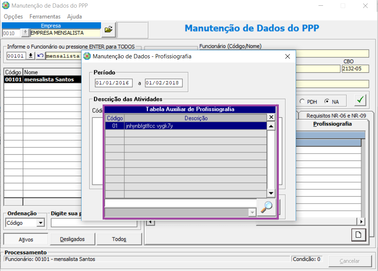
Task: Click the Ativos button
Action: 26,239
